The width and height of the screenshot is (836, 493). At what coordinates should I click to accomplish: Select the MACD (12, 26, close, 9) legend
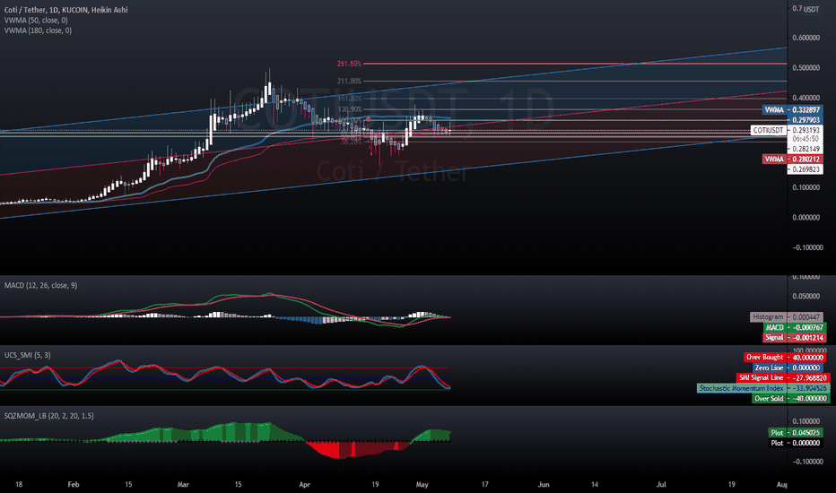pyautogui.click(x=40, y=285)
